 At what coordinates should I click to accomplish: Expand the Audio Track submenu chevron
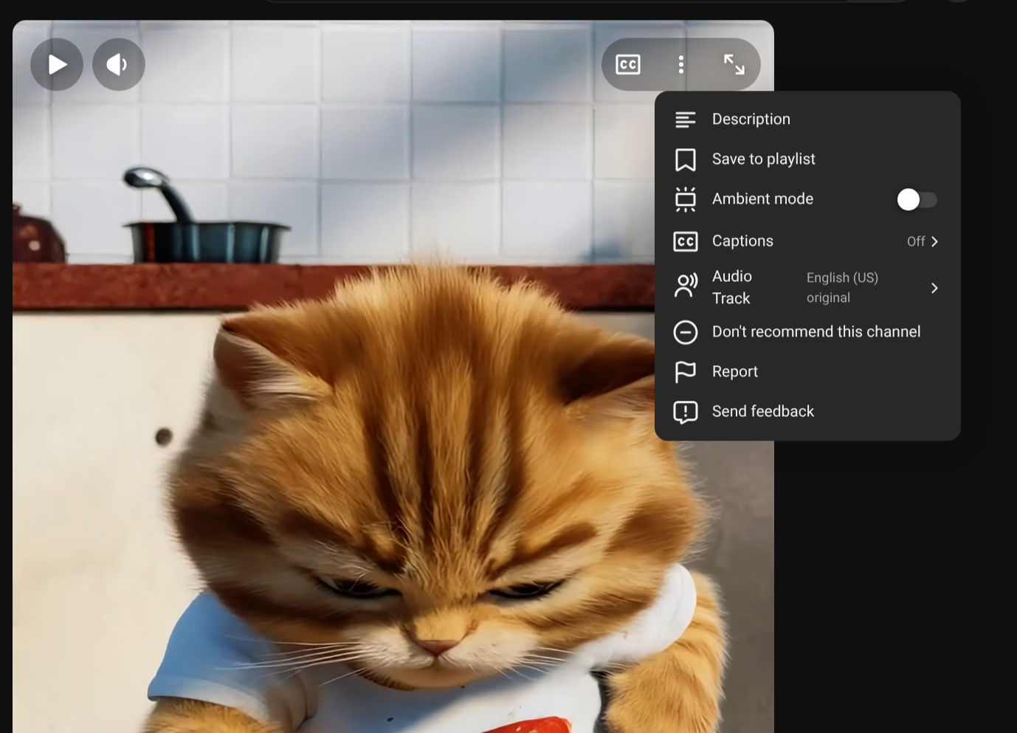[x=934, y=288]
